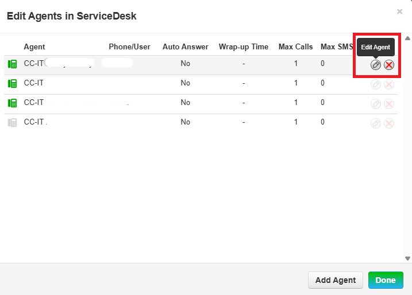
Task: Click delete icon in third agent row
Action: (x=389, y=104)
